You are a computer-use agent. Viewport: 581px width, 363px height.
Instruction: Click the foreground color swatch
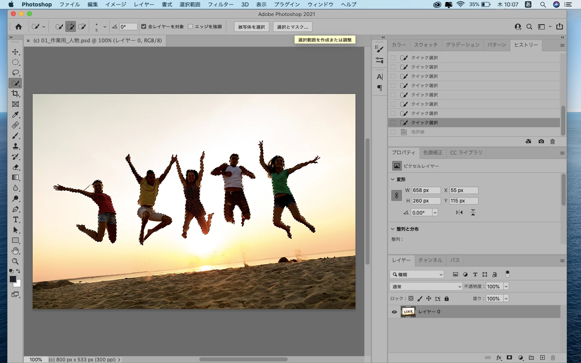click(13, 279)
